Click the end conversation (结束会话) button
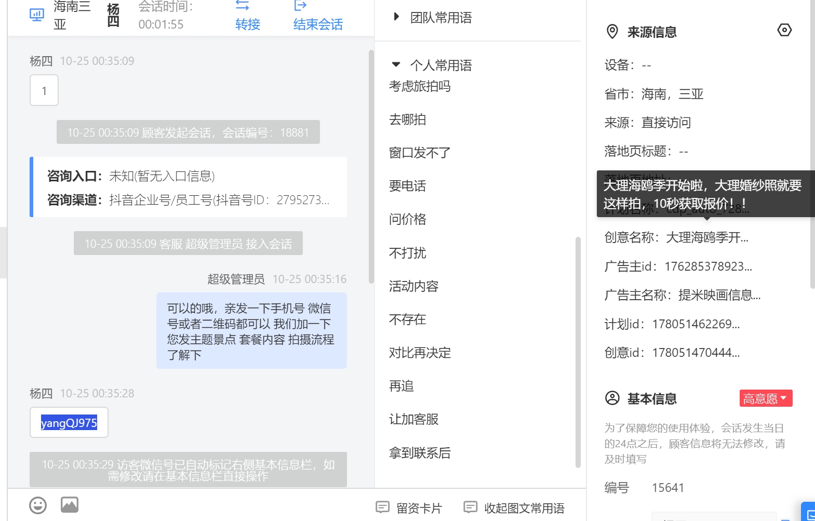This screenshot has height=521, width=815. pos(318,17)
